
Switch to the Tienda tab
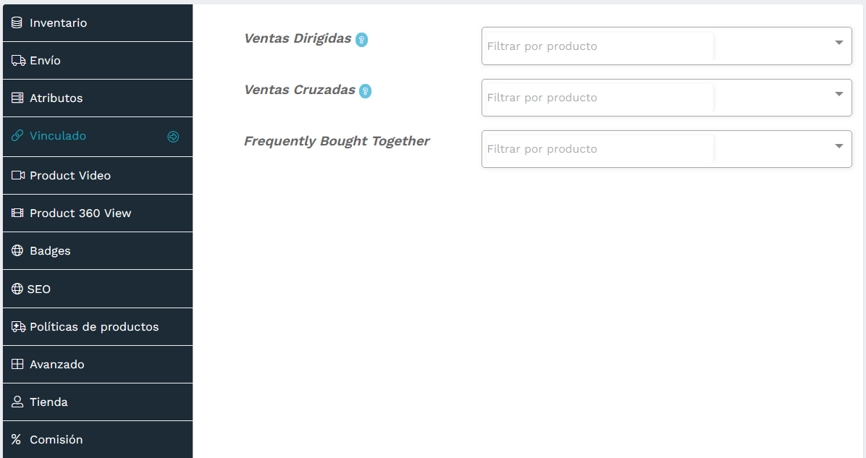click(49, 402)
